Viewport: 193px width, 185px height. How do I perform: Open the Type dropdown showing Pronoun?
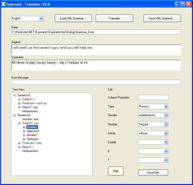[x=166, y=106]
